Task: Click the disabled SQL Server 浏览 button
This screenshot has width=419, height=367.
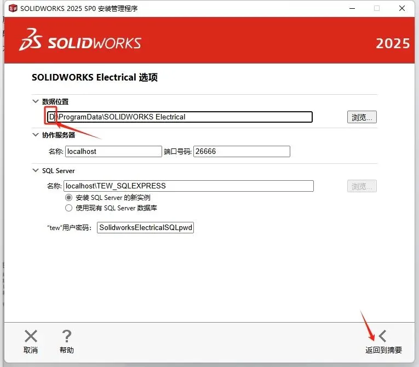Action: pyautogui.click(x=362, y=186)
